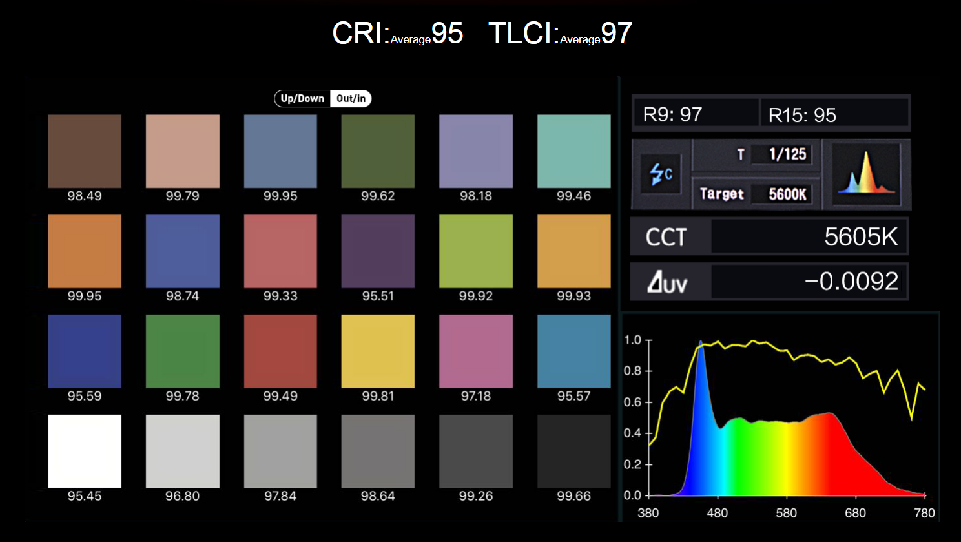Select the pink swatch labeled 97.18
Image resolution: width=961 pixels, height=542 pixels.
[476, 351]
